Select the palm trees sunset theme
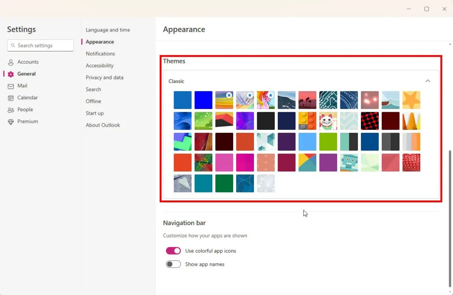The width and height of the screenshot is (453, 295). point(307,100)
